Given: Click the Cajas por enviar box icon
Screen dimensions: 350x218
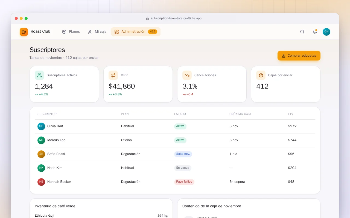Looking at the screenshot, I should (261, 75).
